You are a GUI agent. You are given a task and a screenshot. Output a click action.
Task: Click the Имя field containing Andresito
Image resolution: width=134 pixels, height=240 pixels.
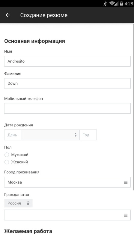coord(67,61)
